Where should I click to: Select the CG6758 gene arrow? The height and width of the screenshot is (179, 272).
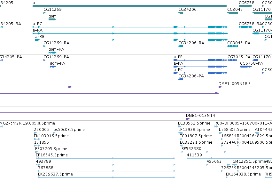tap(246, 6)
